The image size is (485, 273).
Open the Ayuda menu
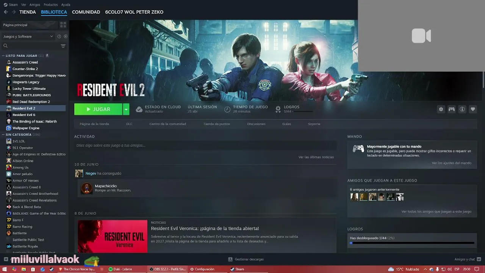(x=66, y=5)
